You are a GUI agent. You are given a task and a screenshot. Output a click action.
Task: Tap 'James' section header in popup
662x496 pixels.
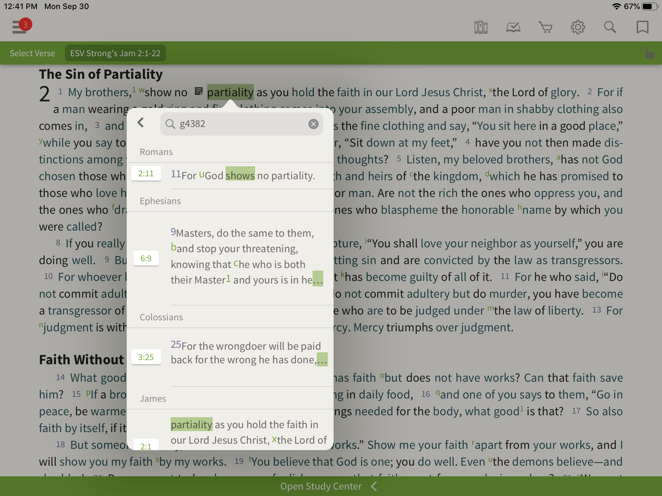(x=153, y=399)
